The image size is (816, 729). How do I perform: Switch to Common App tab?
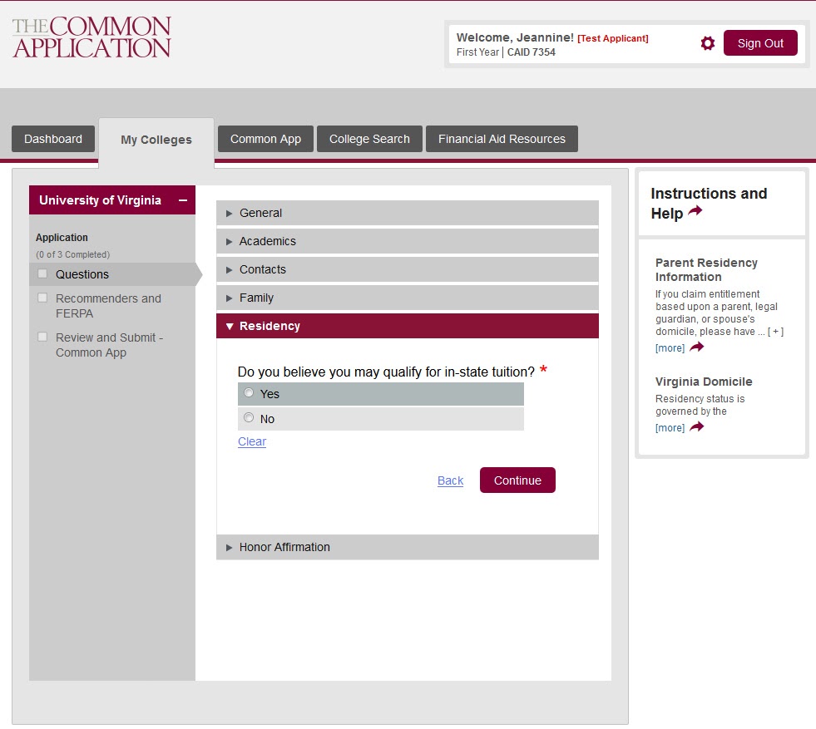265,139
